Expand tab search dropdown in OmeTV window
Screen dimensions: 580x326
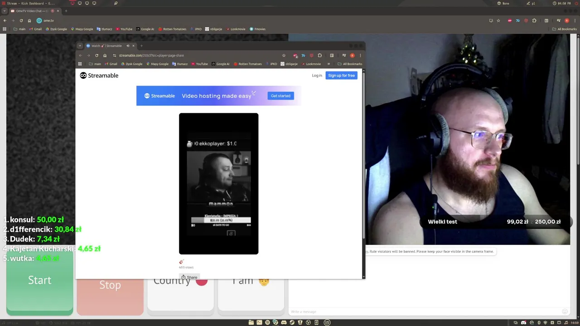click(x=5, y=11)
